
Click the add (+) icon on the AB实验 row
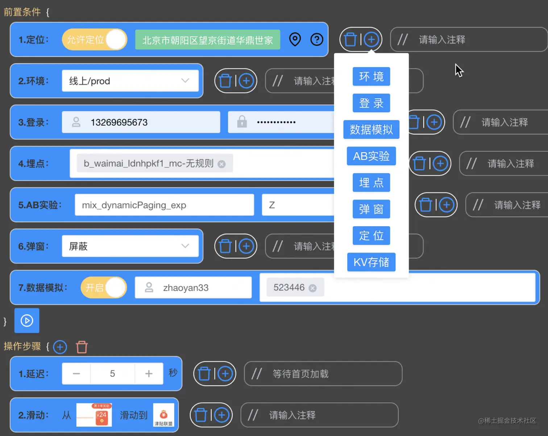point(447,205)
